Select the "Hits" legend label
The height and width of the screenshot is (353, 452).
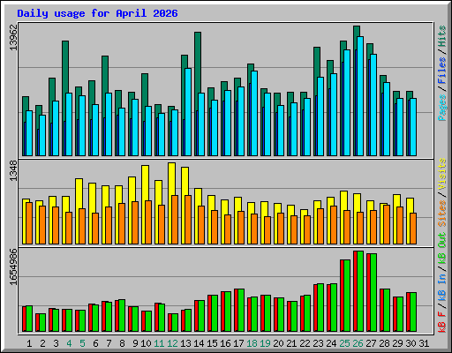coord(441,36)
